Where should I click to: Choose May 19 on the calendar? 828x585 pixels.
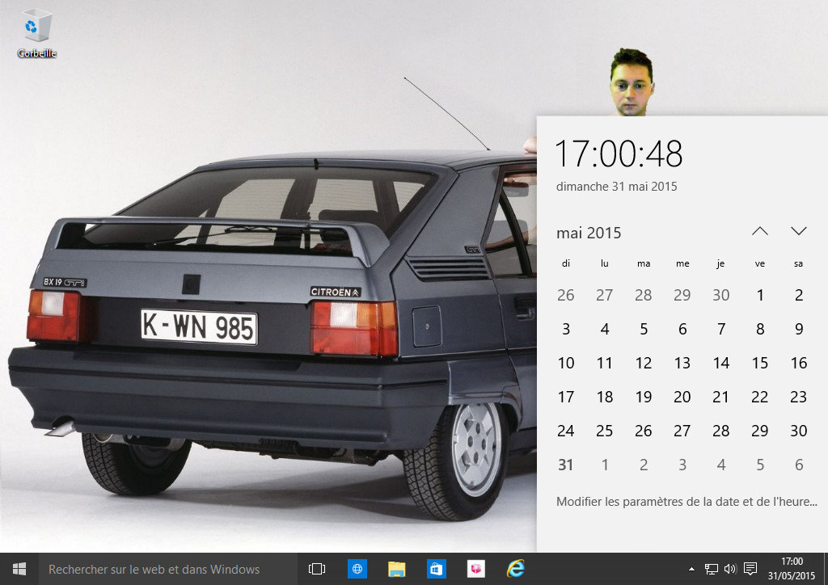pos(643,397)
